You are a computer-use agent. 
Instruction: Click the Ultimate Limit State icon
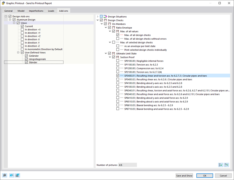114,54
